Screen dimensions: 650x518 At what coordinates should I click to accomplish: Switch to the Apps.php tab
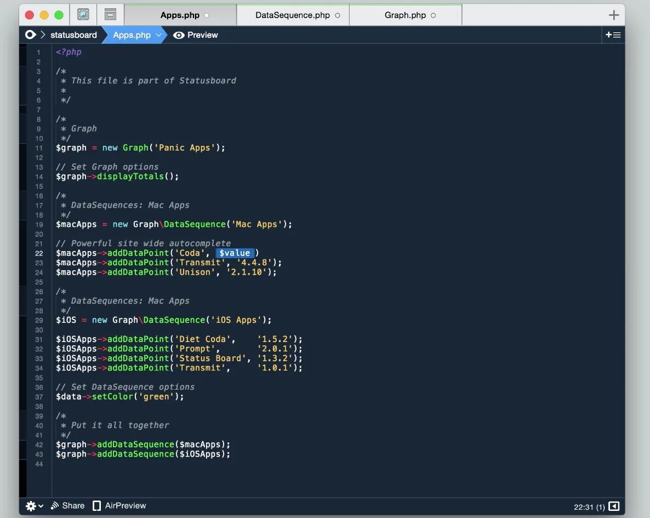(180, 15)
